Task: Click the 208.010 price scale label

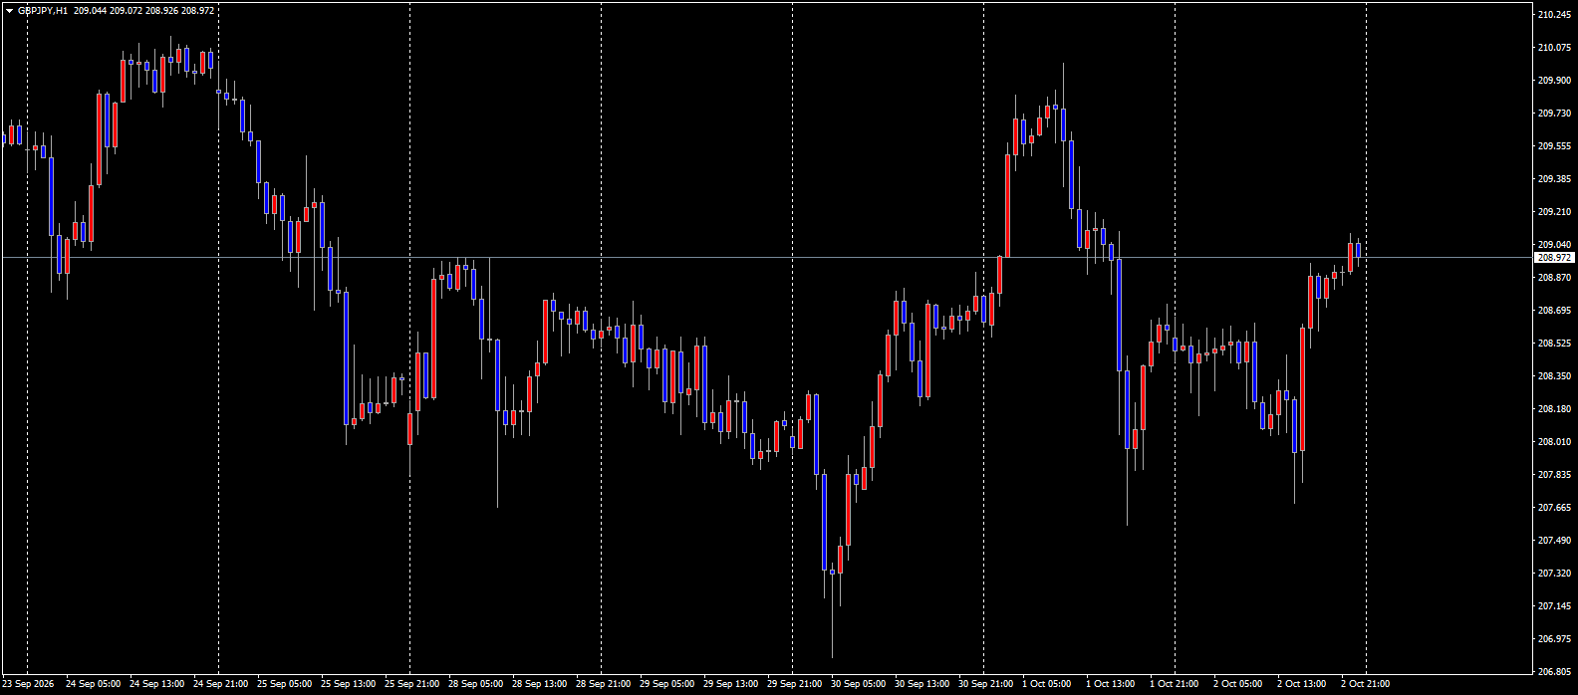Action: point(1554,442)
